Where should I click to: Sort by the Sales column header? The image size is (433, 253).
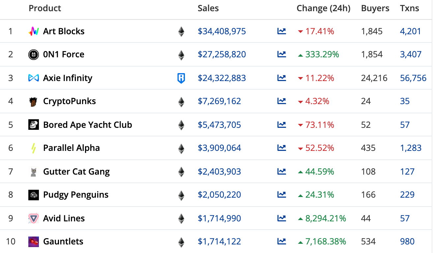click(x=208, y=8)
